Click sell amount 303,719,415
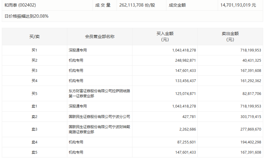 pos(251,117)
